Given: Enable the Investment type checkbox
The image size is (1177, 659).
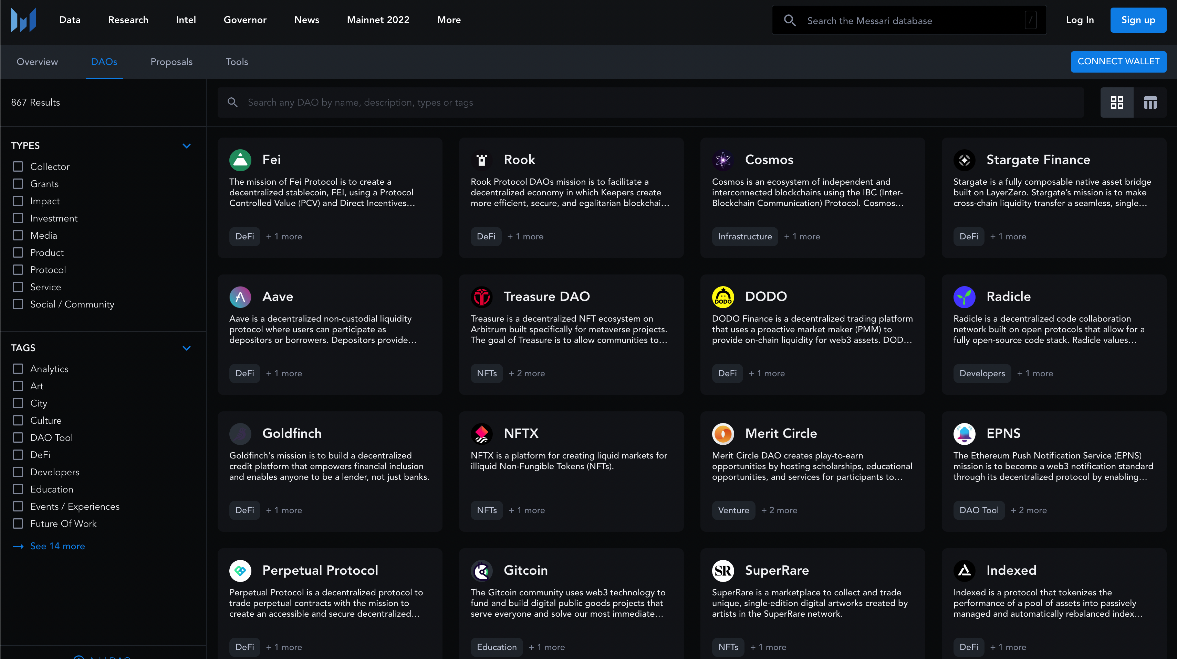Looking at the screenshot, I should click(18, 218).
